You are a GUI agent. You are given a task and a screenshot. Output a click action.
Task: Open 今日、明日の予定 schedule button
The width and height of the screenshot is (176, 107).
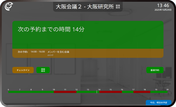(159, 102)
